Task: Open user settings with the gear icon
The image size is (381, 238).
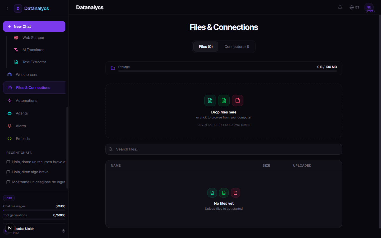Action: pyautogui.click(x=63, y=231)
